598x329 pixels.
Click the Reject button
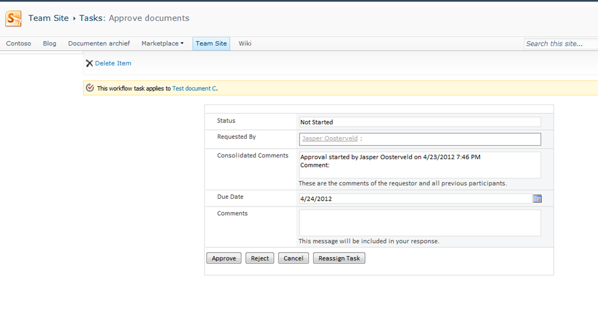[260, 258]
